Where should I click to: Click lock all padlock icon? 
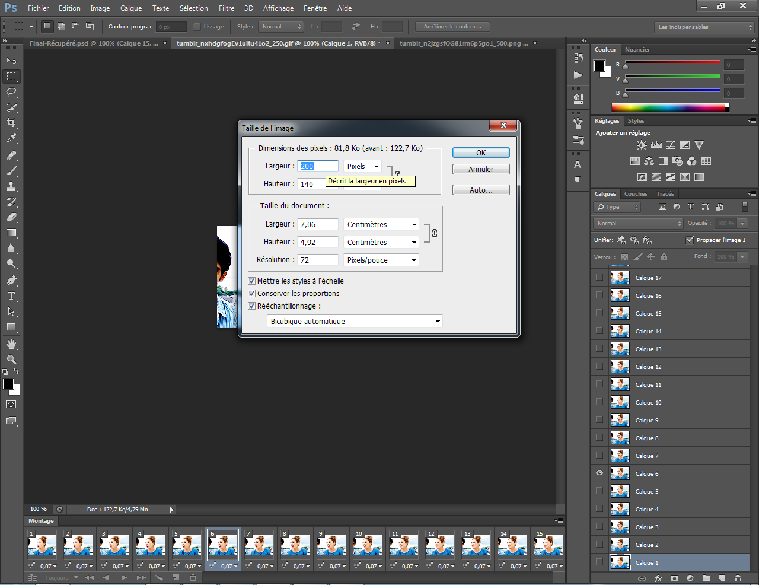[x=664, y=257]
